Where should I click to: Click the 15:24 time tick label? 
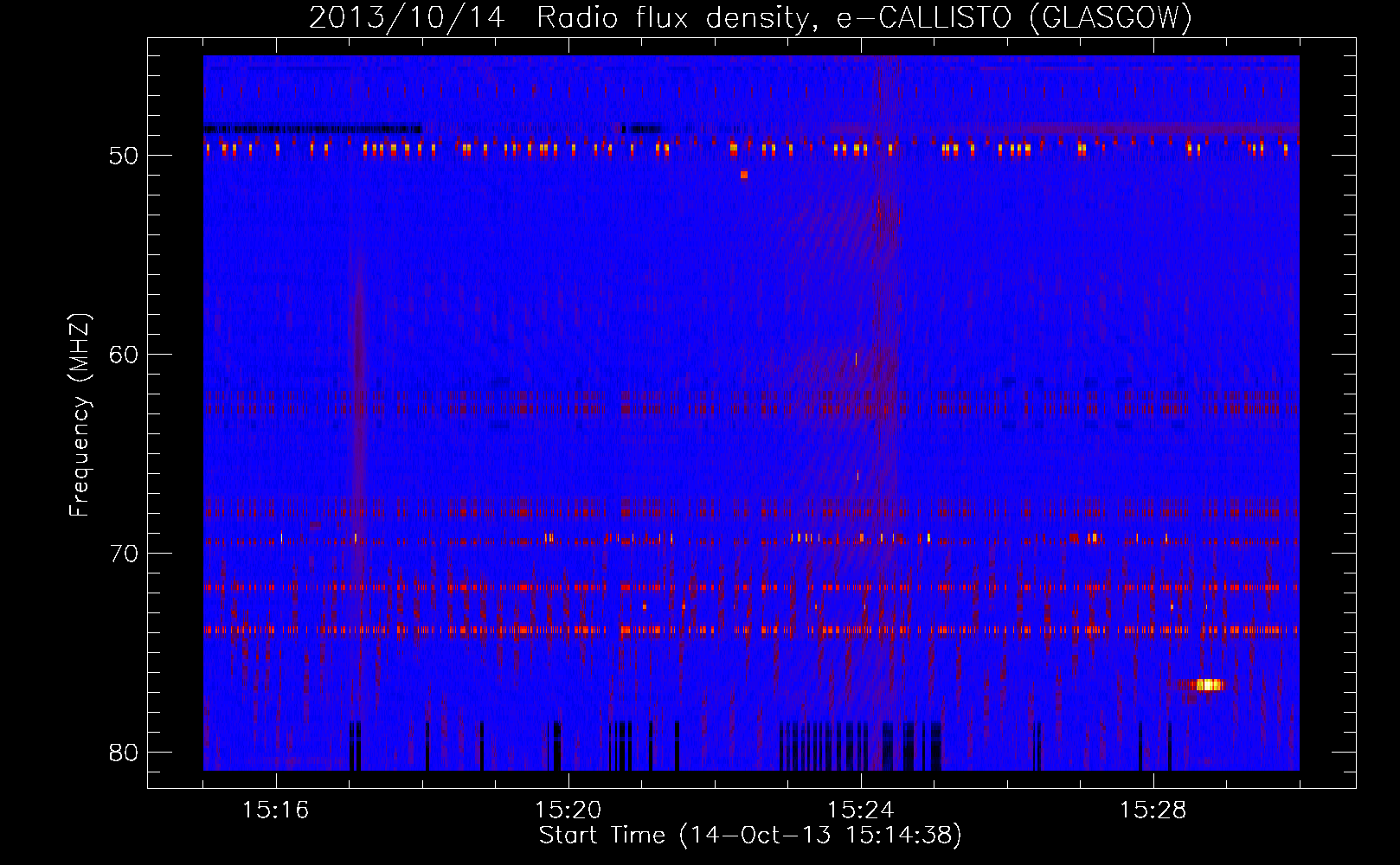(x=860, y=811)
